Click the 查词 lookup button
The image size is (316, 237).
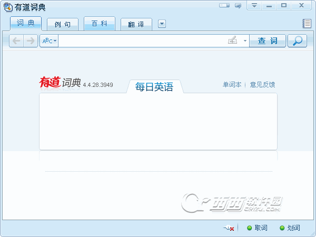(268, 41)
